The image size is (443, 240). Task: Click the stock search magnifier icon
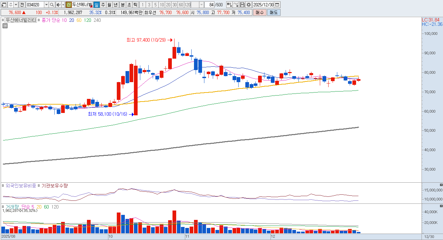pyautogui.click(x=52, y=5)
